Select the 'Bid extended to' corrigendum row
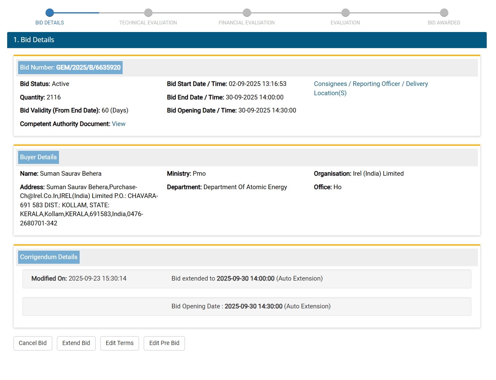 coord(247,279)
